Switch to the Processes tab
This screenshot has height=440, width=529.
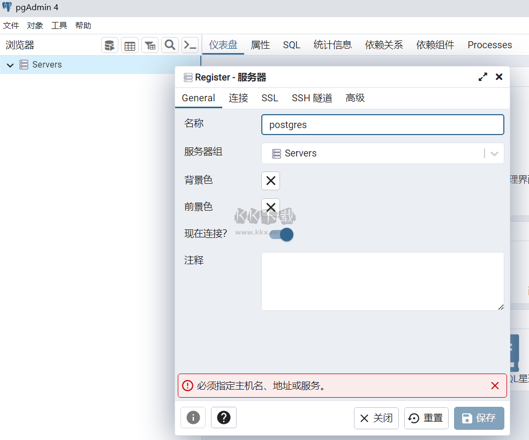coord(489,45)
